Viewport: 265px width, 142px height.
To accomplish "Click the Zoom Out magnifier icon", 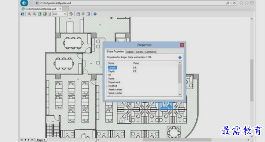I will 34,14.
